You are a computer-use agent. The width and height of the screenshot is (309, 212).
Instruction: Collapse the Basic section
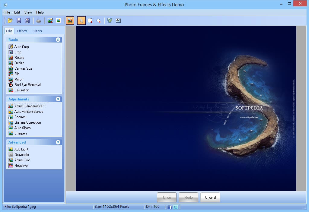pos(58,40)
